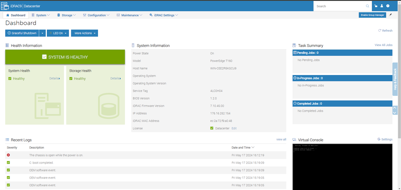Click the Enable Group Manager button
The image size is (401, 190).
click(x=372, y=15)
